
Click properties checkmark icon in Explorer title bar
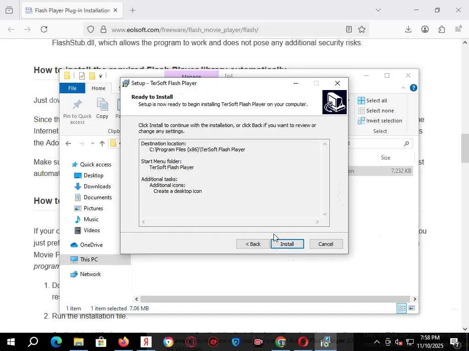(82, 76)
